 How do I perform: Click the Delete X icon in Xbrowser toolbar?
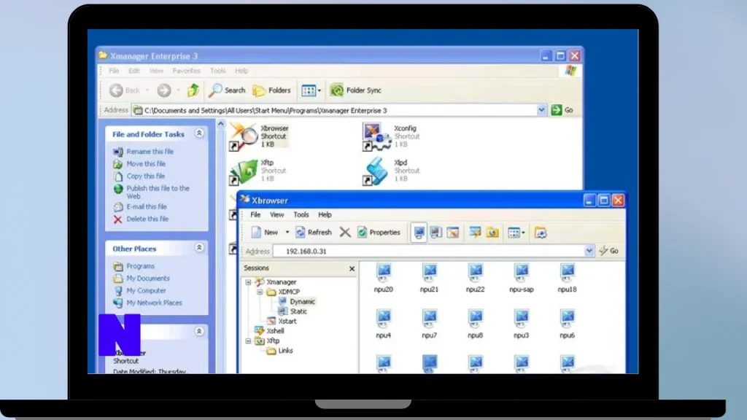pos(345,233)
